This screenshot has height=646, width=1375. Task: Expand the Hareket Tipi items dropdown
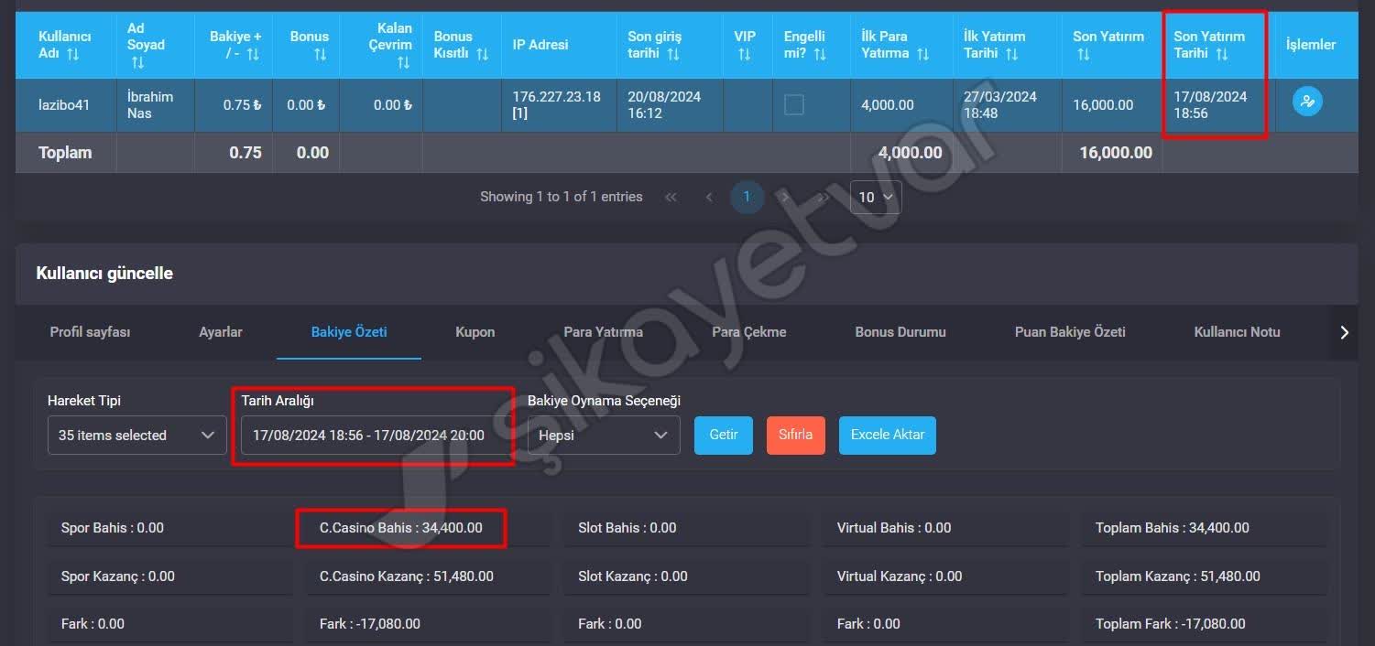(x=136, y=436)
